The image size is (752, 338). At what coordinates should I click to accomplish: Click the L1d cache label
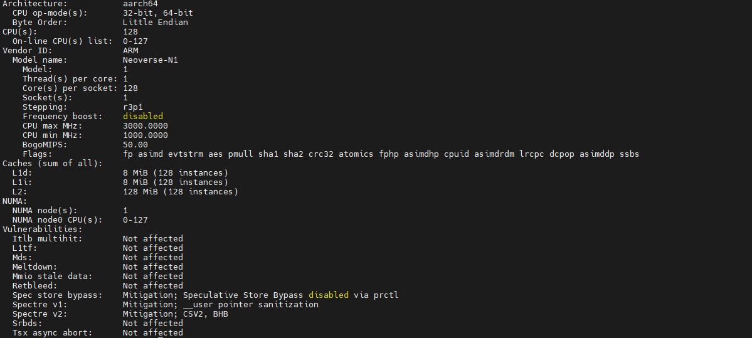tap(22, 173)
